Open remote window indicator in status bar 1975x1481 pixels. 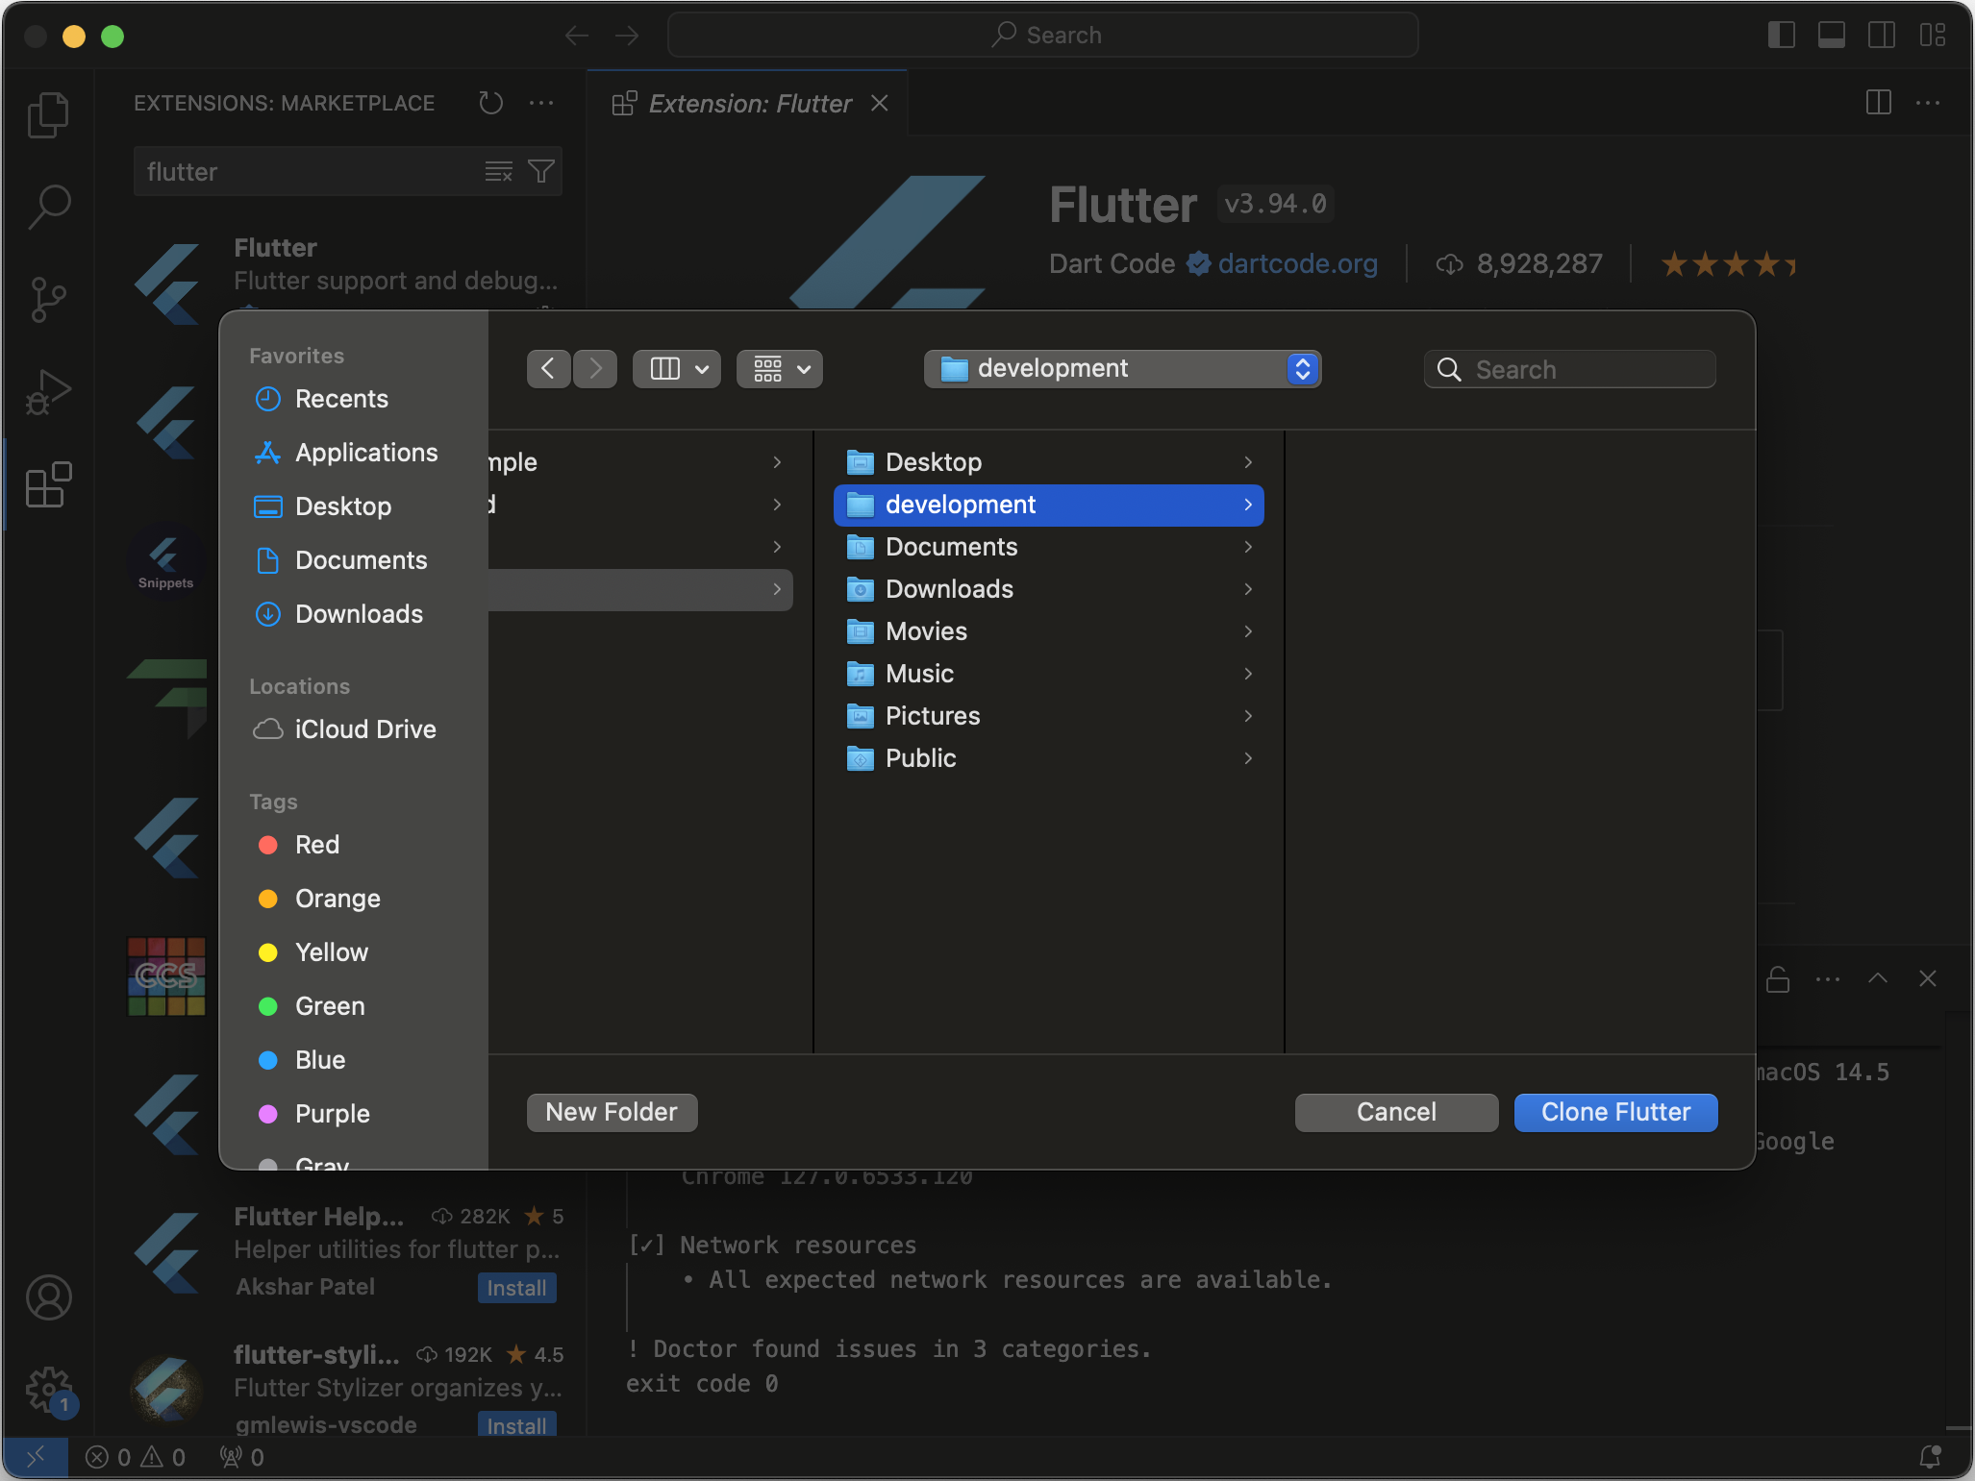pyautogui.click(x=36, y=1457)
